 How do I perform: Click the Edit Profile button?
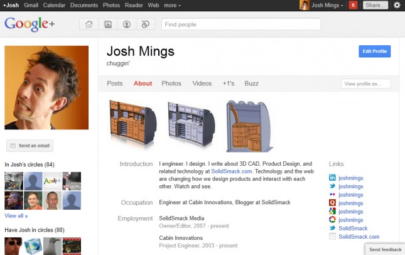click(x=374, y=51)
